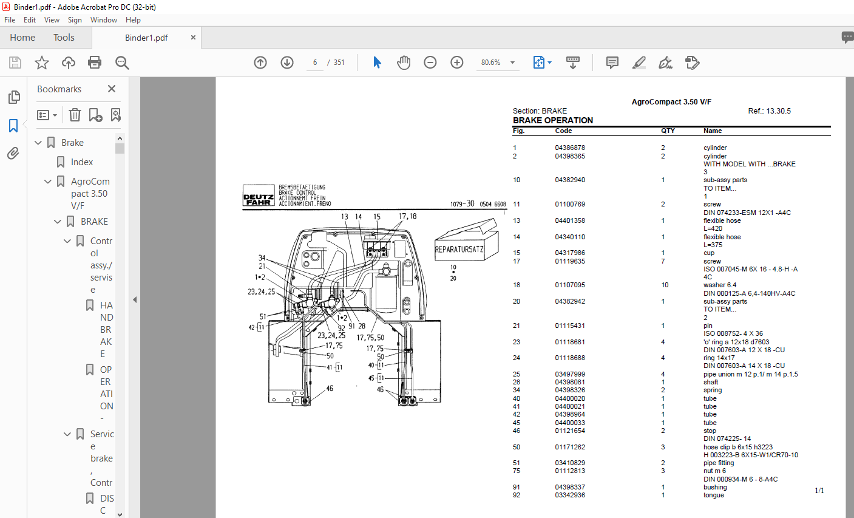Click the 'tongue' part name
The image size is (854, 518).
714,495
